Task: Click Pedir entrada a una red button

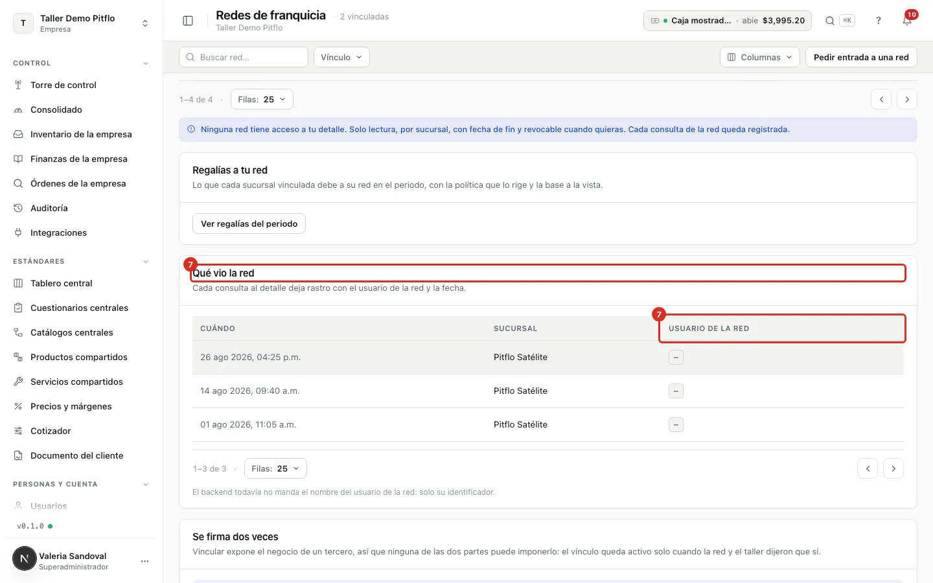Action: click(861, 57)
